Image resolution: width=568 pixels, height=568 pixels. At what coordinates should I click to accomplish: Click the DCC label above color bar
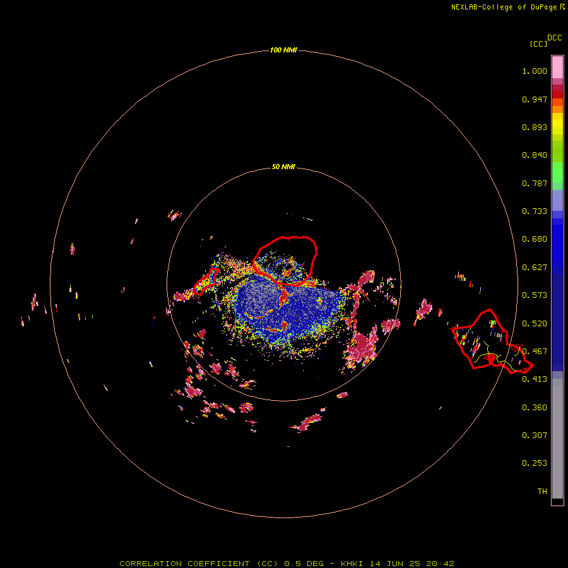pos(554,38)
